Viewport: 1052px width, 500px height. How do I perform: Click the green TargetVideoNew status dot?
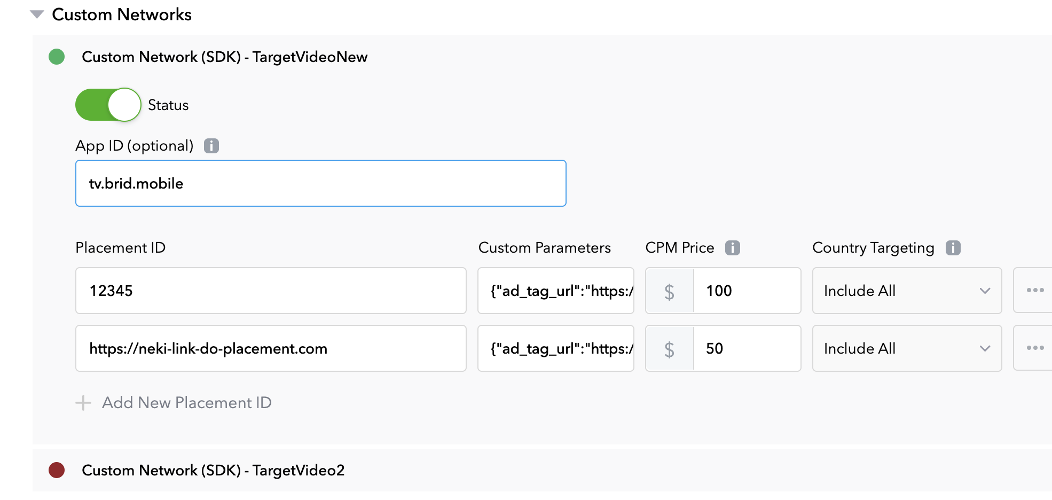57,57
